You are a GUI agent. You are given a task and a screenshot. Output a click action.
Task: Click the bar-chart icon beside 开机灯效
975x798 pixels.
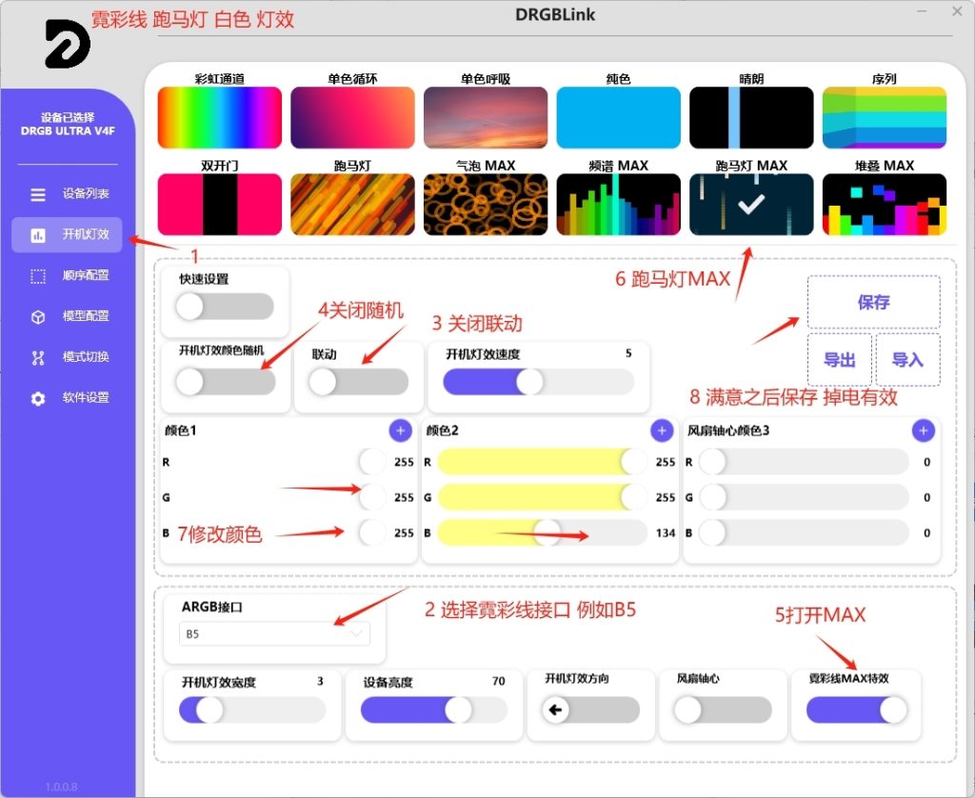[x=38, y=235]
